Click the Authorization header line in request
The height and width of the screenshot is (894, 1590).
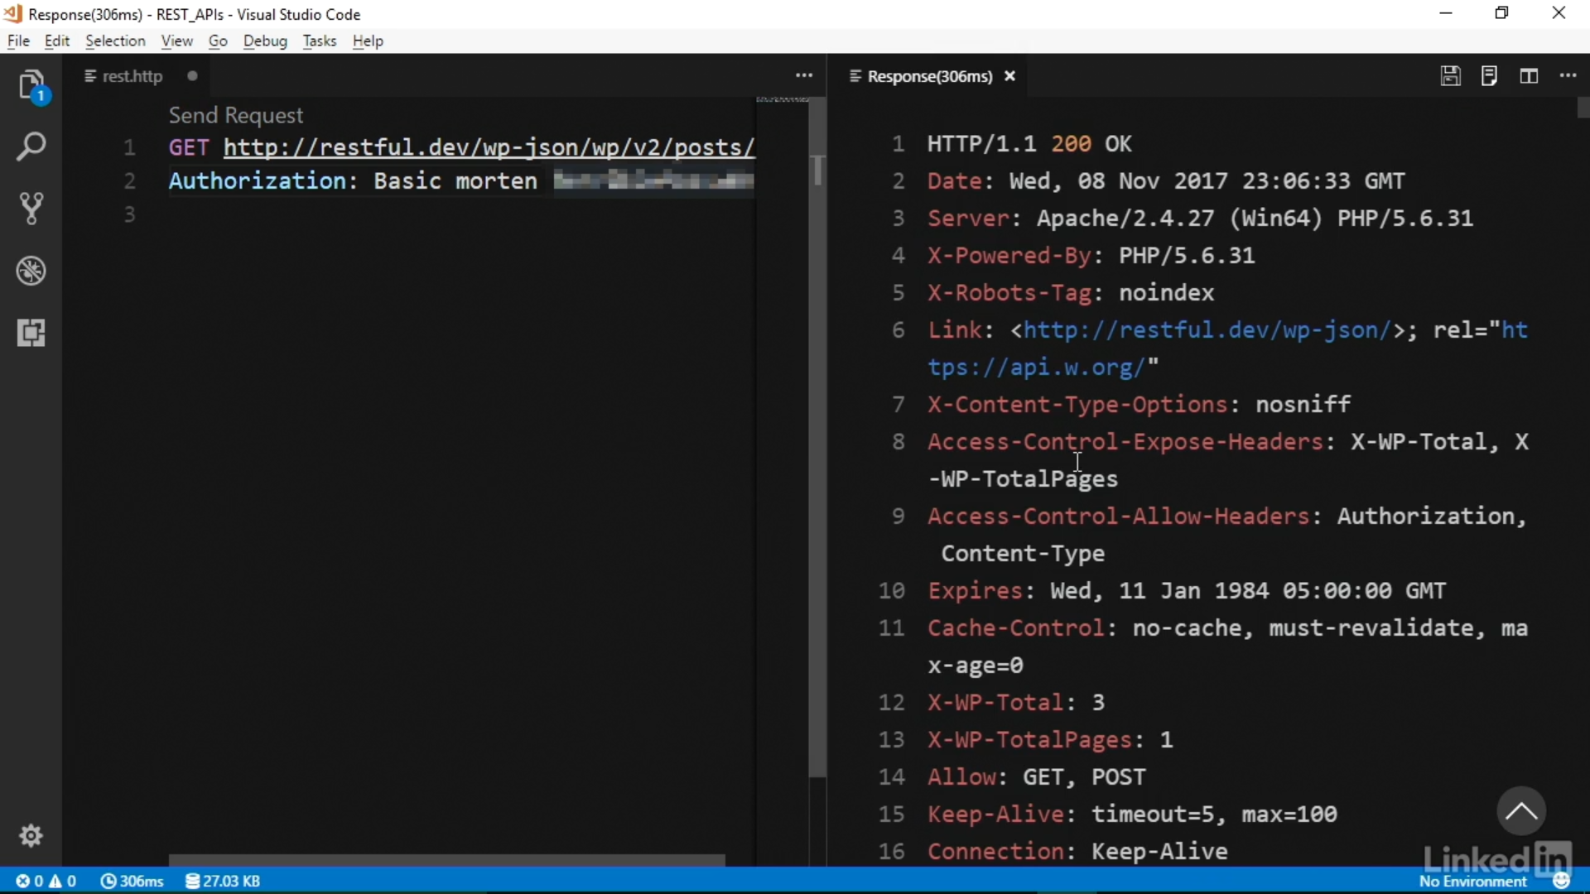coord(461,181)
